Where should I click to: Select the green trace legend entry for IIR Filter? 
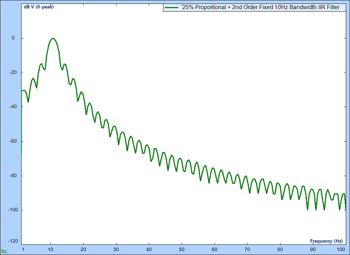click(254, 7)
